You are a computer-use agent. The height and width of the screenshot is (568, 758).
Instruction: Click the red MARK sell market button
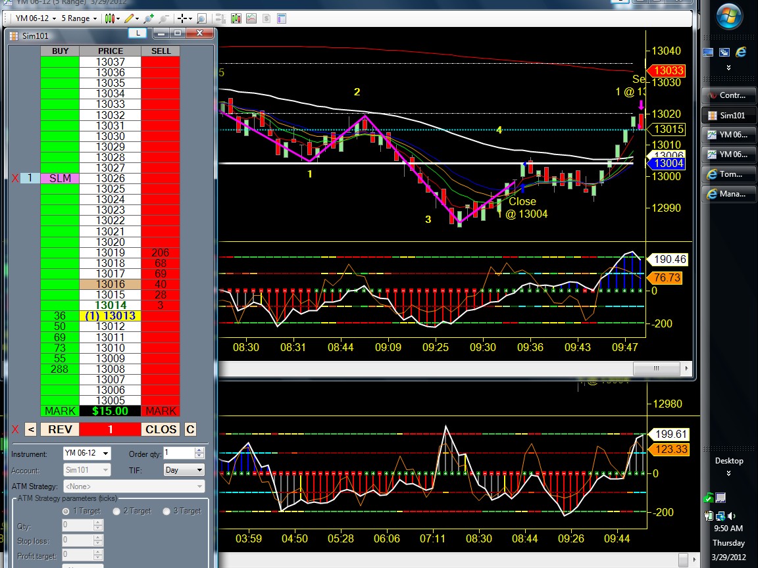point(161,411)
